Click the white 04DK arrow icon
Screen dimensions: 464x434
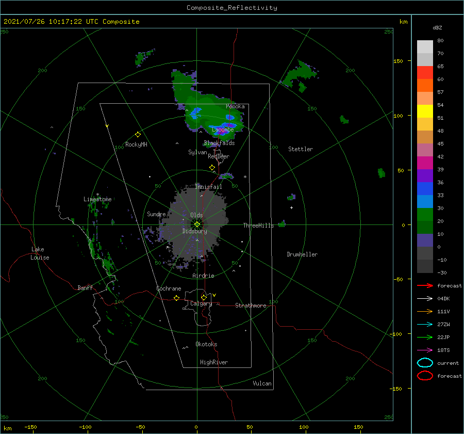tap(425, 298)
